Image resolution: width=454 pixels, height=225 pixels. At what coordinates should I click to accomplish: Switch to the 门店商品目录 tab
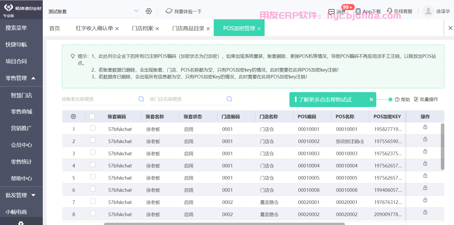coord(188,28)
